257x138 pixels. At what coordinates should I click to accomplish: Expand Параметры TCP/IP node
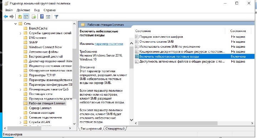pyautogui.click(x=20, y=75)
